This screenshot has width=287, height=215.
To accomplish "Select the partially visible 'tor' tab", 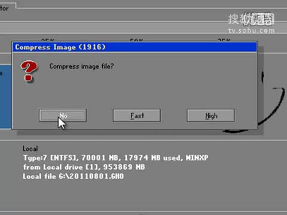I will [x=4, y=8].
